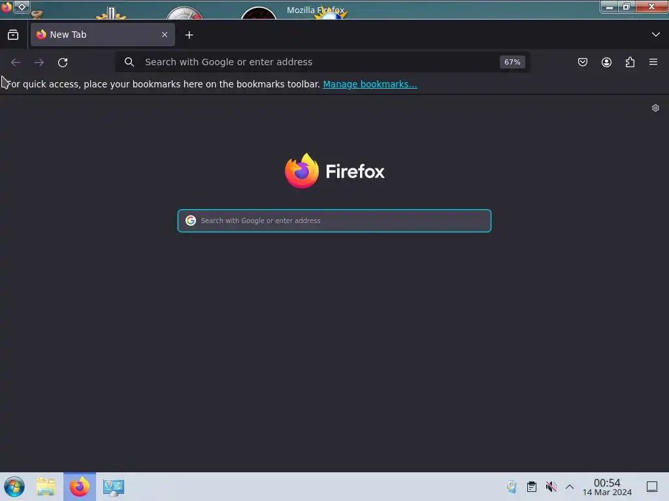Open the Firefox account icon

606,62
